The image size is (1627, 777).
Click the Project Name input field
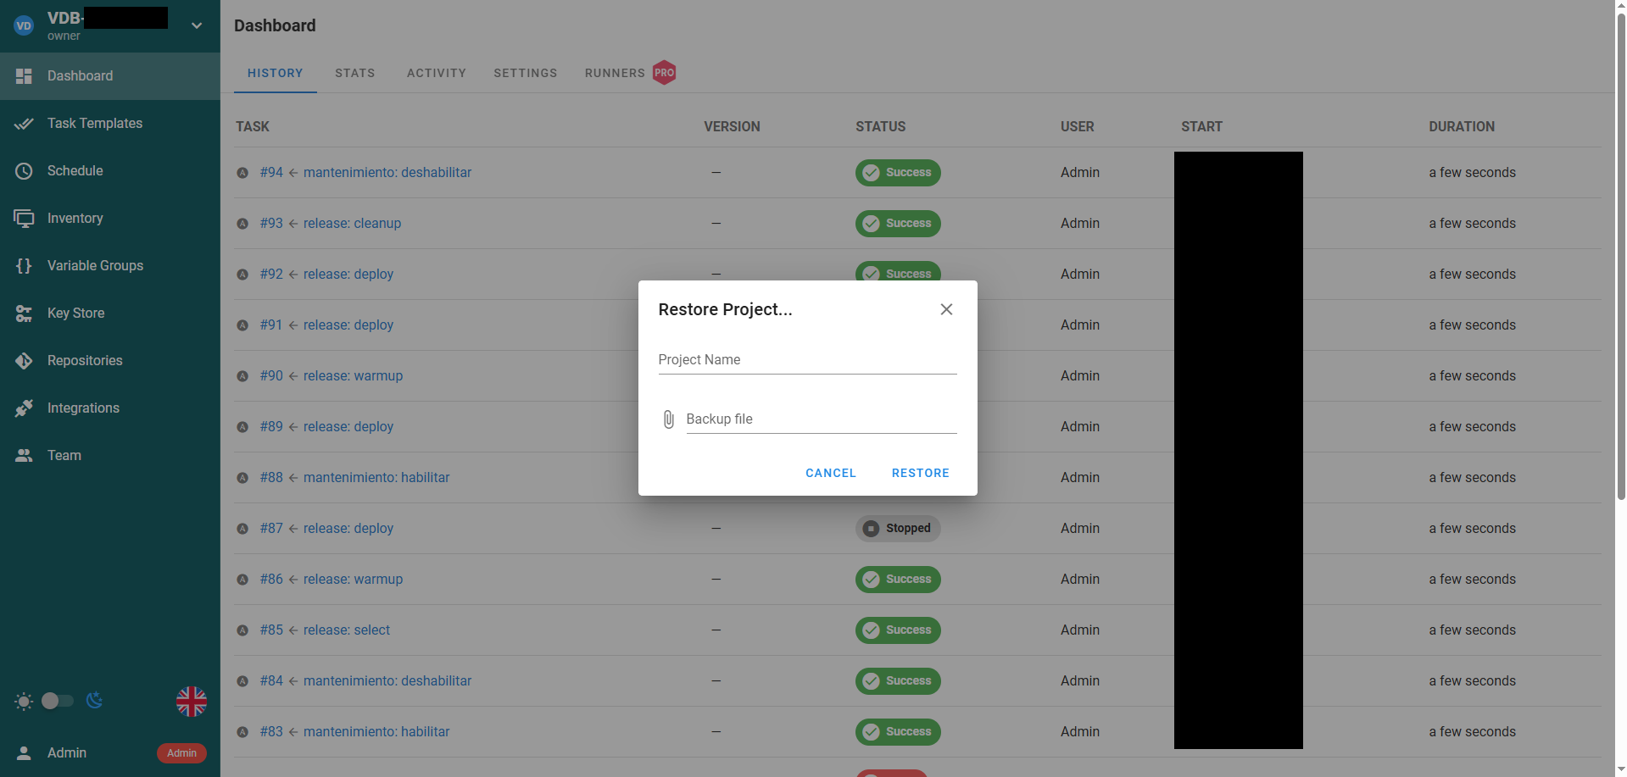(805, 359)
